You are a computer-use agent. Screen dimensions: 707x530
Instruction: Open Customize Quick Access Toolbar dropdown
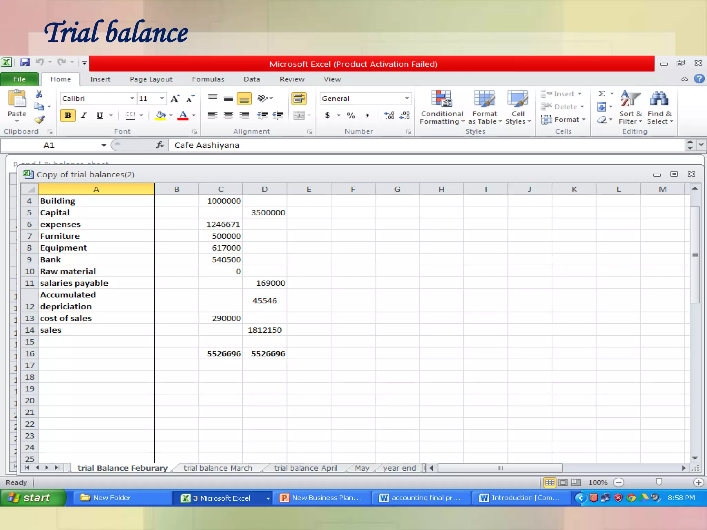(x=84, y=62)
